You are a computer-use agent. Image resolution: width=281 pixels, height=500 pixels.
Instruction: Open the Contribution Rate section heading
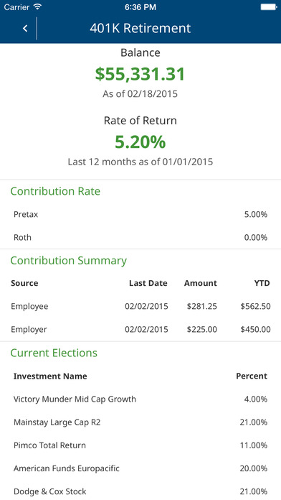pos(55,191)
